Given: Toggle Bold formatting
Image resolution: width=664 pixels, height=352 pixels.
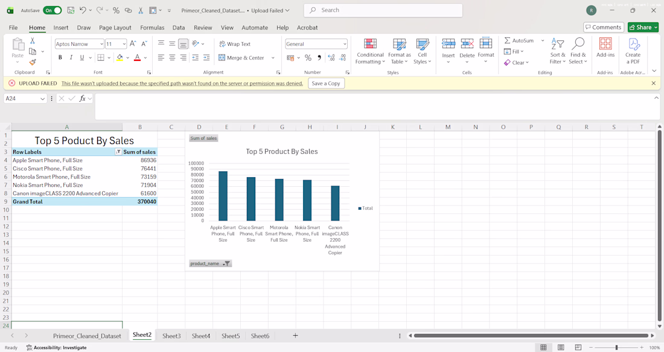Looking at the screenshot, I should point(60,57).
